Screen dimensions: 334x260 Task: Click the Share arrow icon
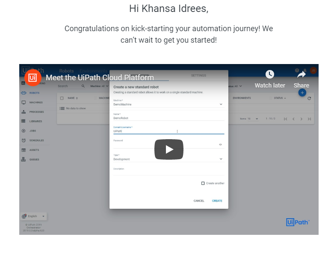point(301,74)
